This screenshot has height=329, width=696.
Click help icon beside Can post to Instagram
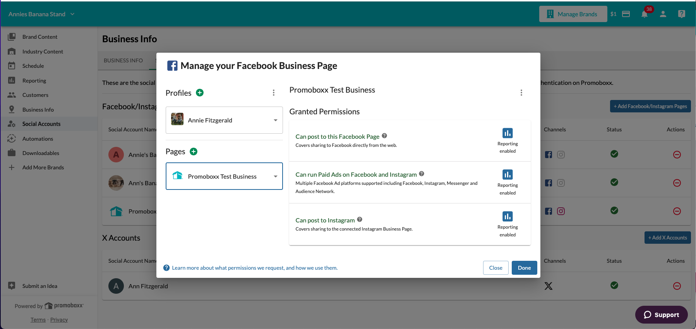(x=360, y=219)
